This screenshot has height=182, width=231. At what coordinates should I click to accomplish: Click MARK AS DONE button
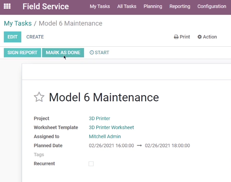pyautogui.click(x=63, y=53)
